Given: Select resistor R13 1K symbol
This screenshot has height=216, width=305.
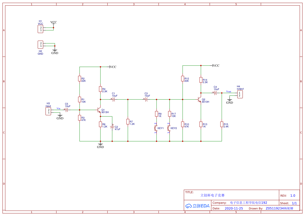Looking at the screenshot, I should click(201, 124).
